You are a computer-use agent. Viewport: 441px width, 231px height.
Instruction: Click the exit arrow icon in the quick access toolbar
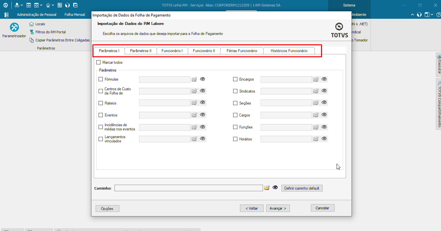point(75,5)
